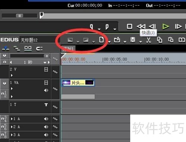Click A 1/2 audio patch on 1 VA track

[x=4, y=94]
